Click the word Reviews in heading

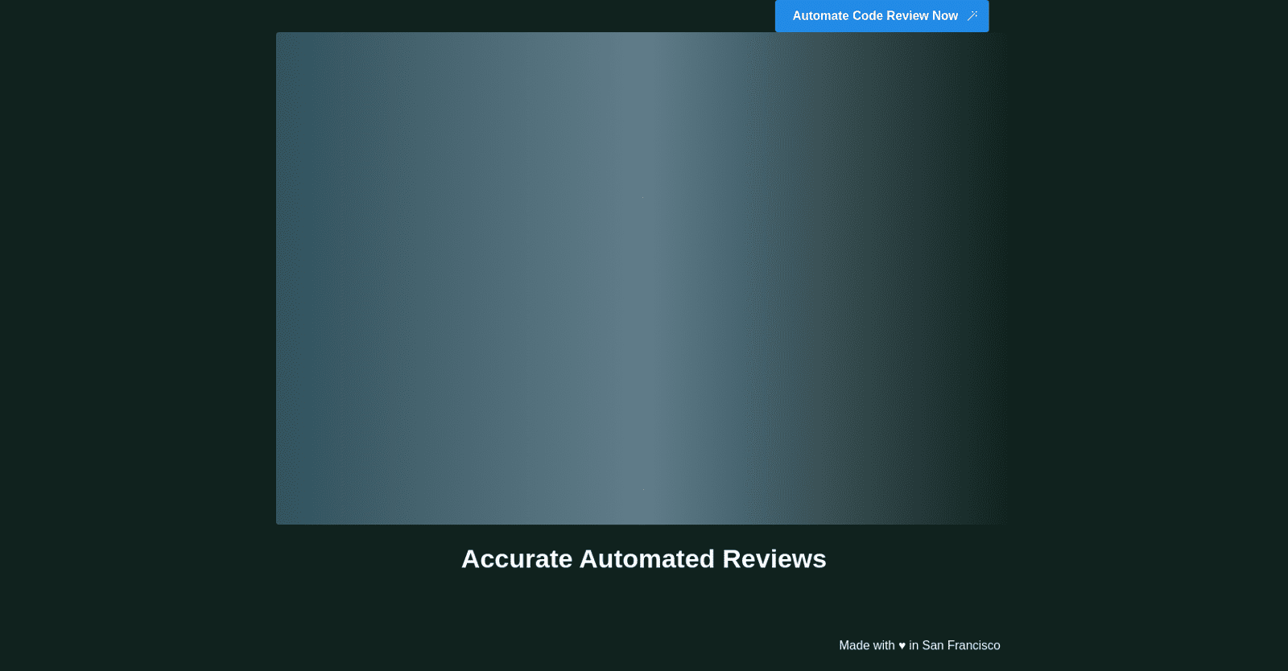tap(774, 558)
